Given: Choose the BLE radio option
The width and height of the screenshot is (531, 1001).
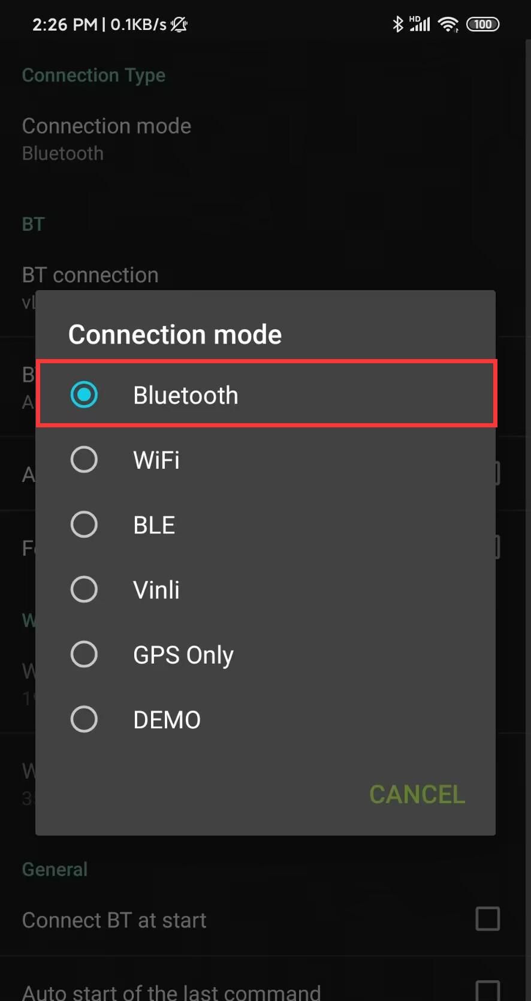Looking at the screenshot, I should pyautogui.click(x=84, y=524).
